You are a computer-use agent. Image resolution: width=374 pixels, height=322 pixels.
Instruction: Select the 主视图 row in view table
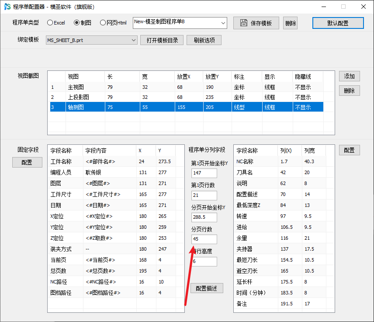click(187, 87)
